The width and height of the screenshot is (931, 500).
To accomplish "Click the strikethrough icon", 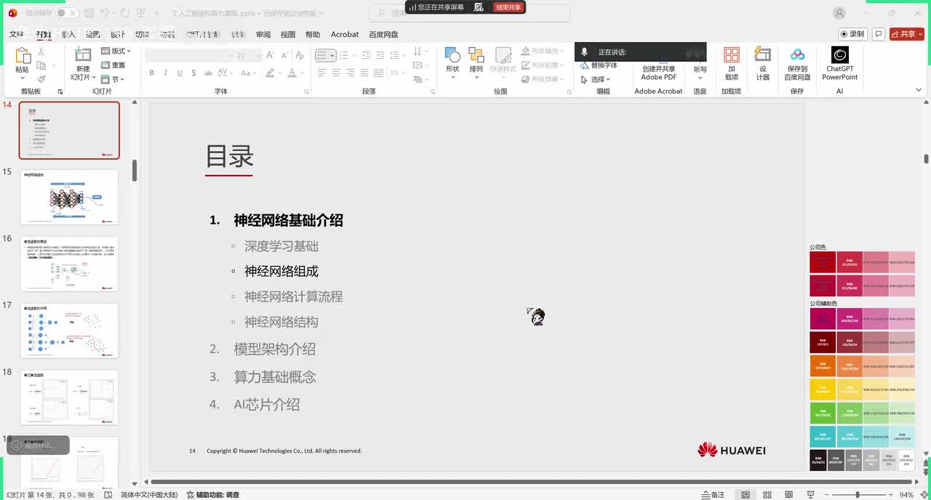I will click(x=207, y=73).
